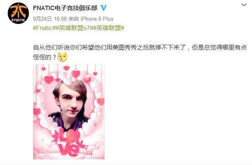Viewport: 252px width, 165px height.
Task: Open the FNATIC电子竞技俱乐部 profile name
Action: [x=65, y=8]
